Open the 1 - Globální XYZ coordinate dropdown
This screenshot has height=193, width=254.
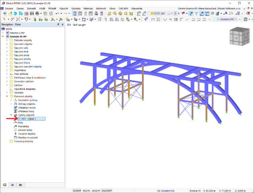pos(225,19)
